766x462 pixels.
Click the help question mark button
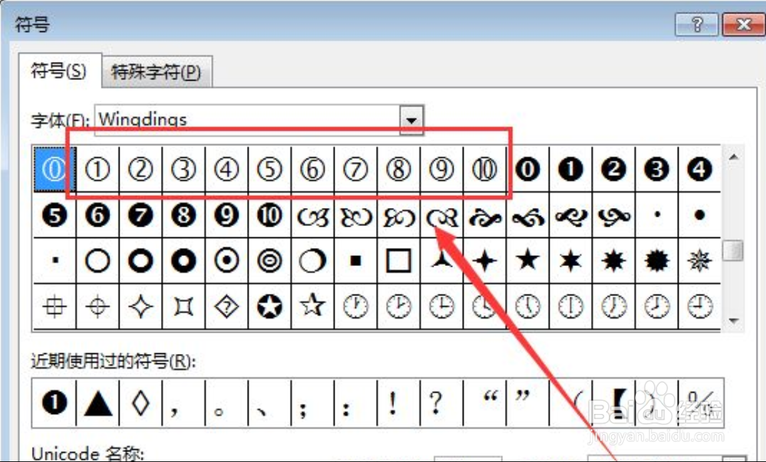[x=697, y=25]
